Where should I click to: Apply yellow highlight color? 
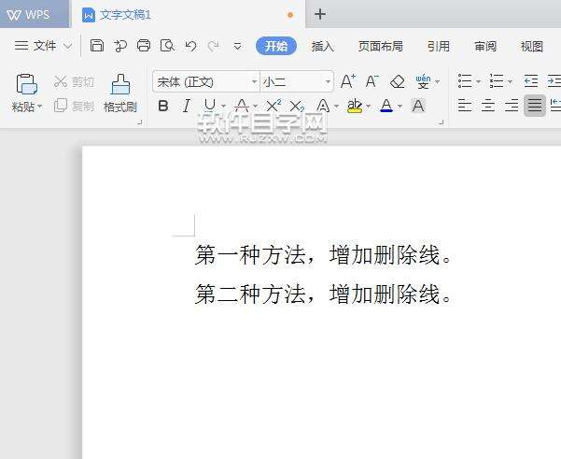(x=354, y=106)
